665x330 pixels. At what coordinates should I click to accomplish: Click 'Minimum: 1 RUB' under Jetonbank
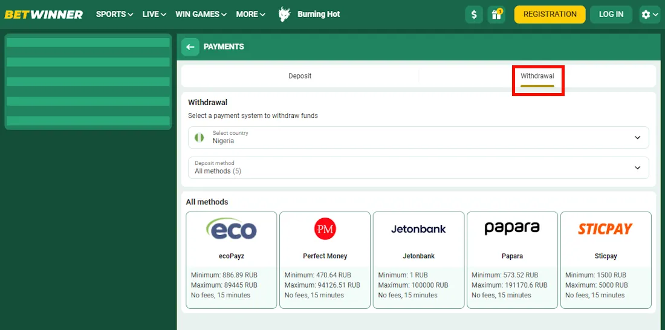click(x=403, y=275)
